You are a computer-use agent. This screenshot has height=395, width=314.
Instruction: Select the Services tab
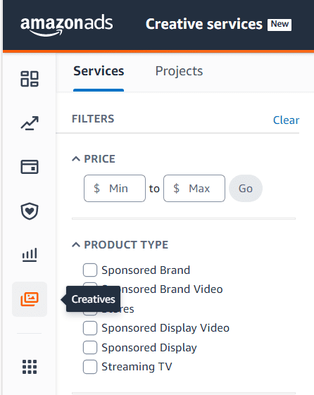(99, 71)
